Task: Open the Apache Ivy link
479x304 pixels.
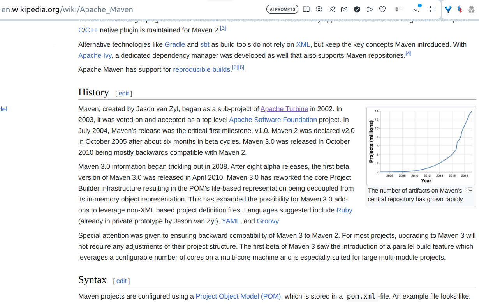Action: pyautogui.click(x=95, y=55)
